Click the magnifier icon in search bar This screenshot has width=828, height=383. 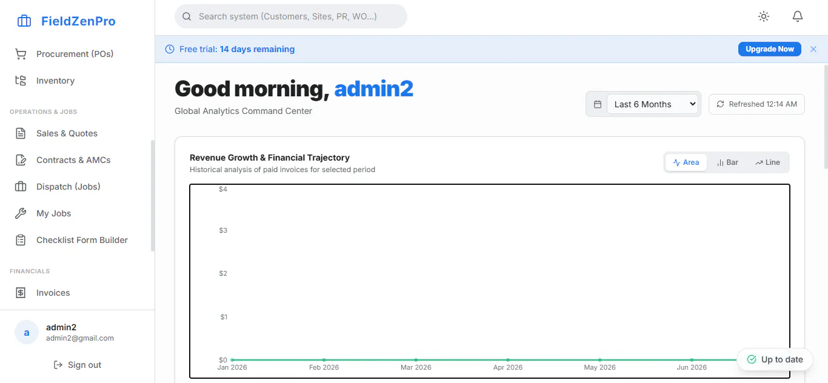pos(187,16)
